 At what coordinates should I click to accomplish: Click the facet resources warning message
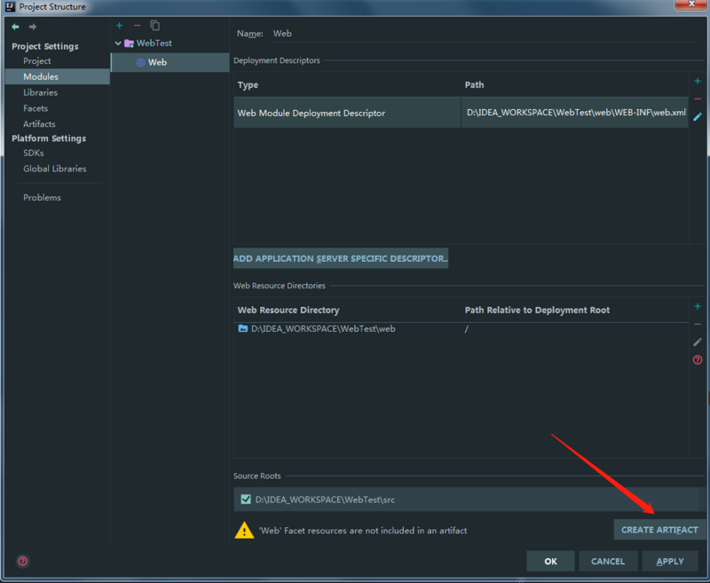point(363,531)
